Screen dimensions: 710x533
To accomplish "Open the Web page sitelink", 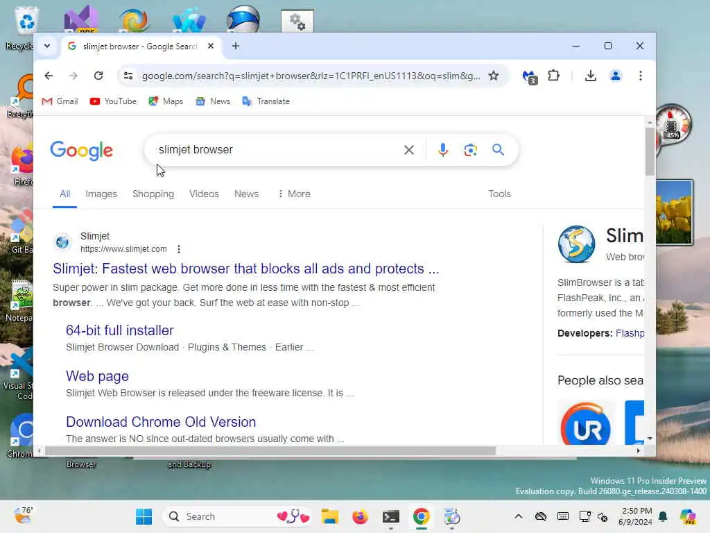I will coord(97,376).
